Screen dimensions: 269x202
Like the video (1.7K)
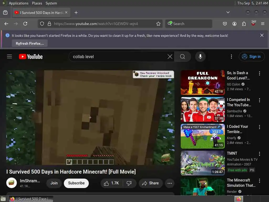click(111, 183)
